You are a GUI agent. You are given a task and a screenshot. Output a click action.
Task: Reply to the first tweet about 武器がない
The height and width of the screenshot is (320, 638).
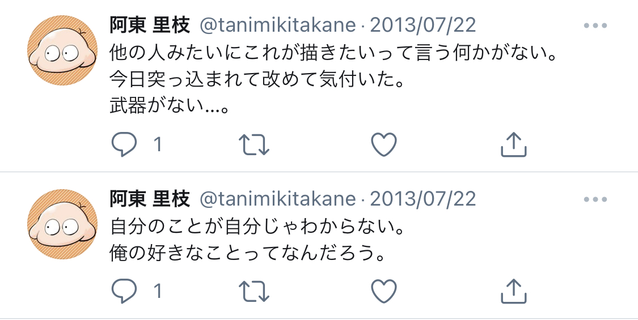(x=124, y=145)
